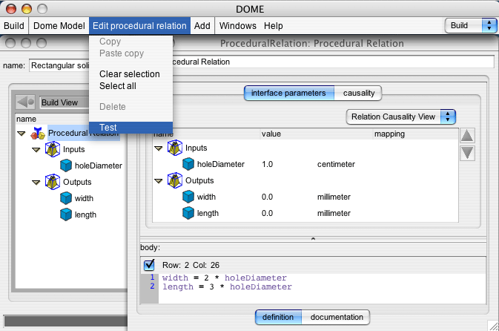
Task: Collapse Procedural Relation node in left tree
Action: [22, 134]
